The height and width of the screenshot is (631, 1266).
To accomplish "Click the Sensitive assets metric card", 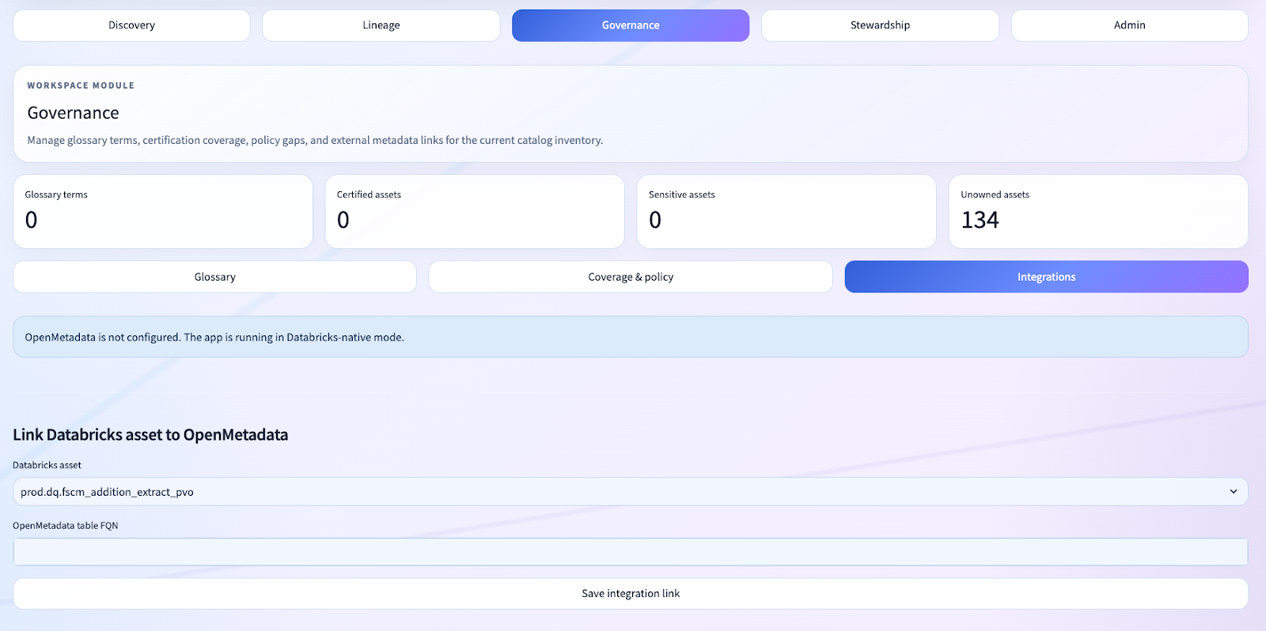I will pos(786,211).
